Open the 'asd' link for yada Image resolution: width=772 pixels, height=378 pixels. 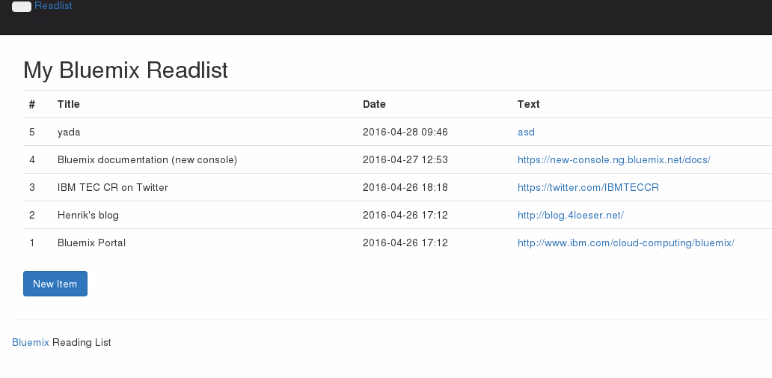click(x=526, y=132)
